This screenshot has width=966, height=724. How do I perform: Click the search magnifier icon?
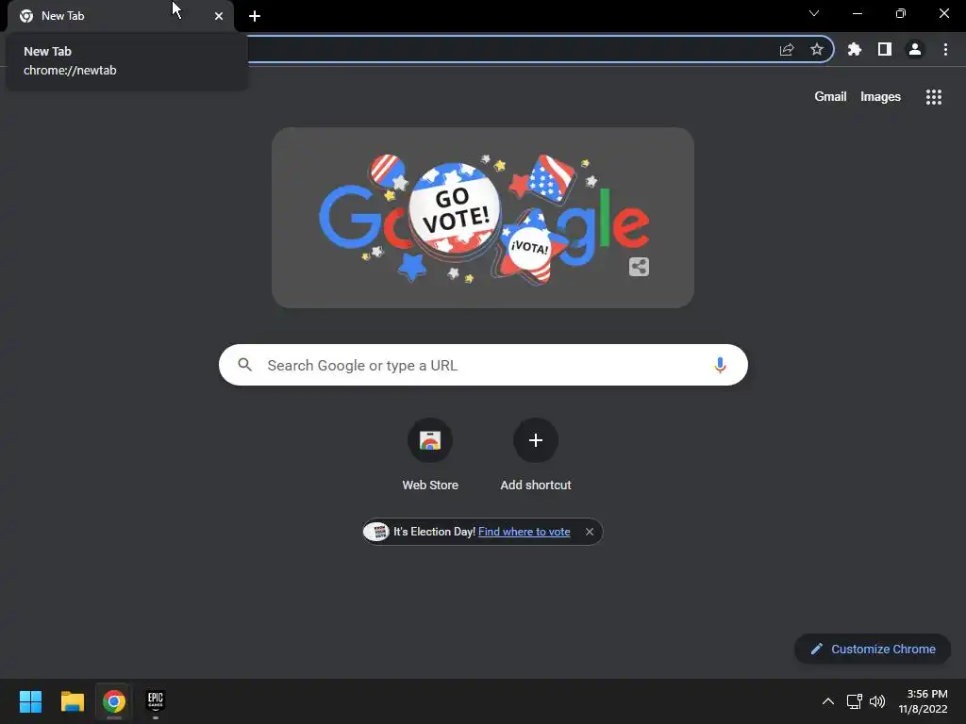[x=244, y=365]
